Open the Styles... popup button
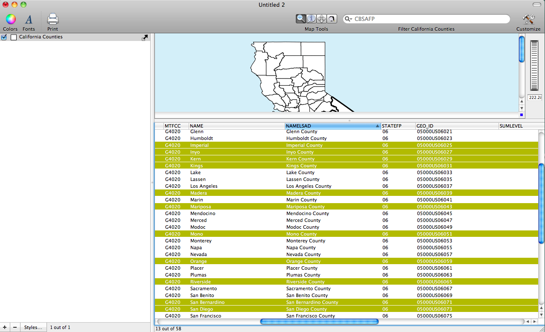Viewport: 545px width, 332px height. pos(33,327)
